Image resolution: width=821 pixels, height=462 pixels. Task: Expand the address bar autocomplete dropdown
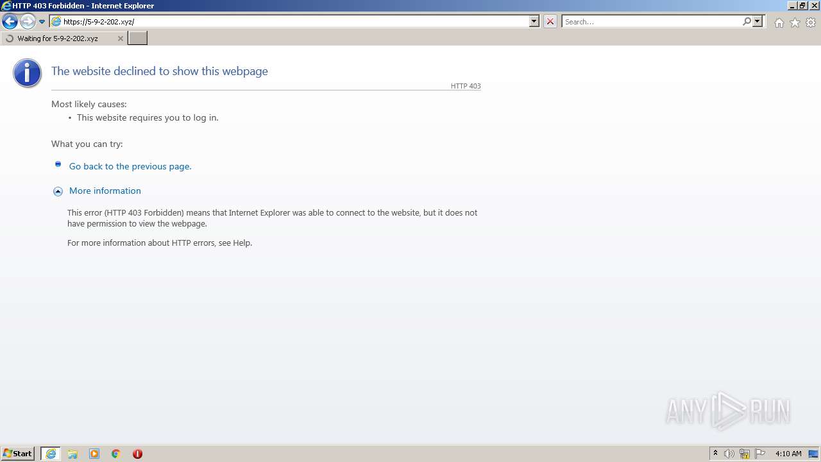(x=534, y=21)
